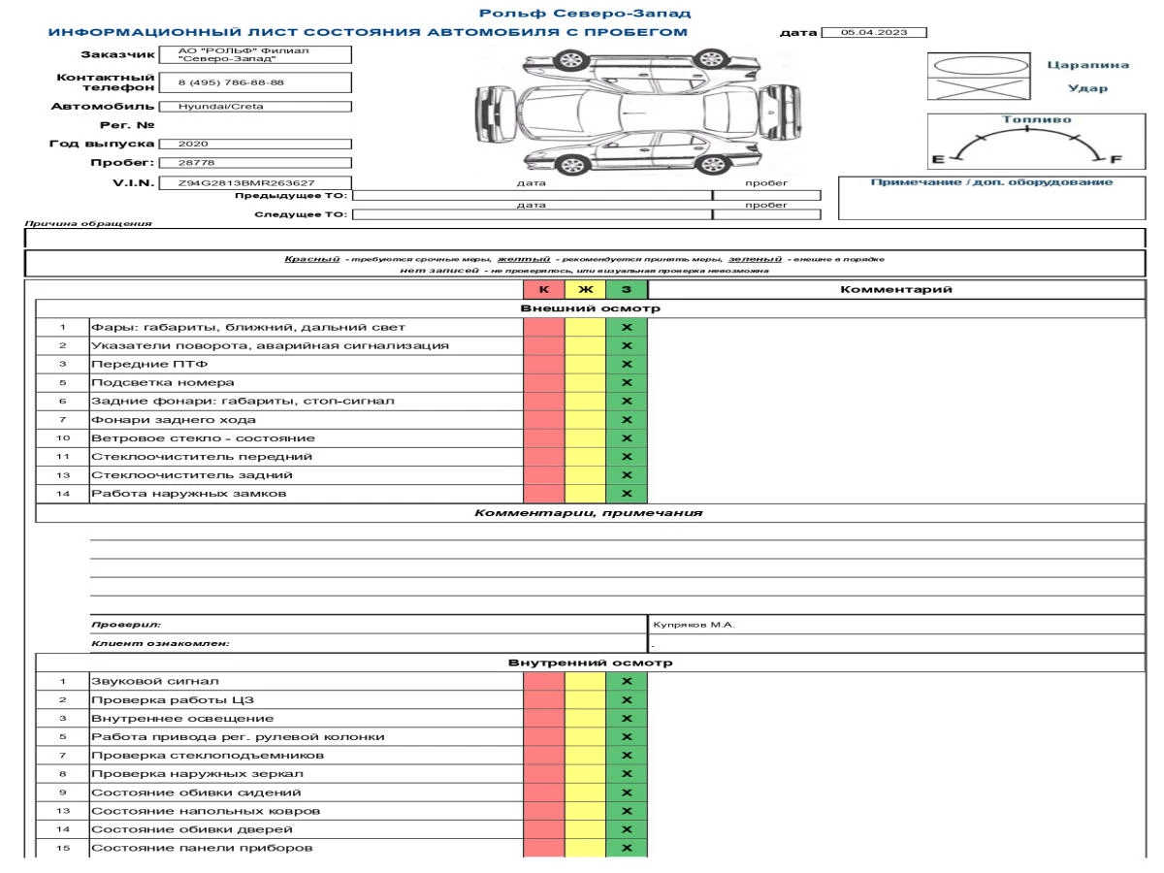Click the Топливо fuel gauge dial
This screenshot has width=1164, height=873.
tap(1028, 144)
